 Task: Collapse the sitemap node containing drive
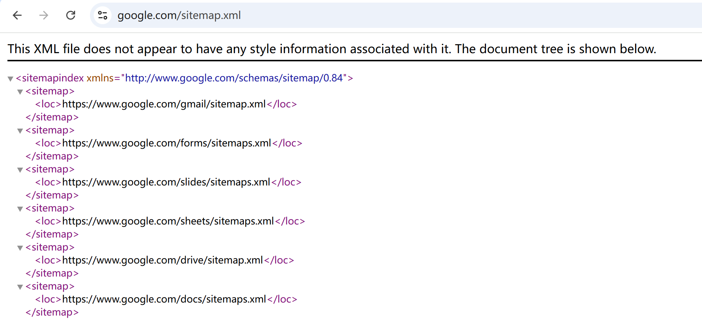point(20,248)
